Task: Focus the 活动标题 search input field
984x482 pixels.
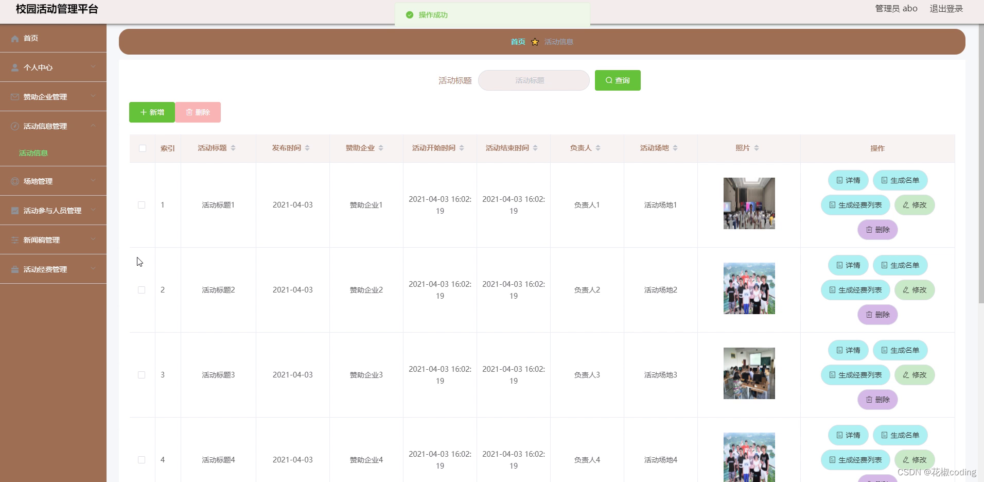Action: tap(534, 80)
